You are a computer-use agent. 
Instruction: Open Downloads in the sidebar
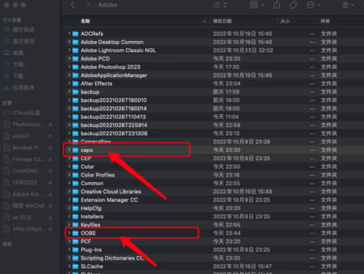coord(13,76)
